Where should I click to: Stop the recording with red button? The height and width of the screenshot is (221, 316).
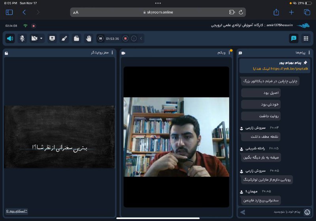click(x=125, y=38)
